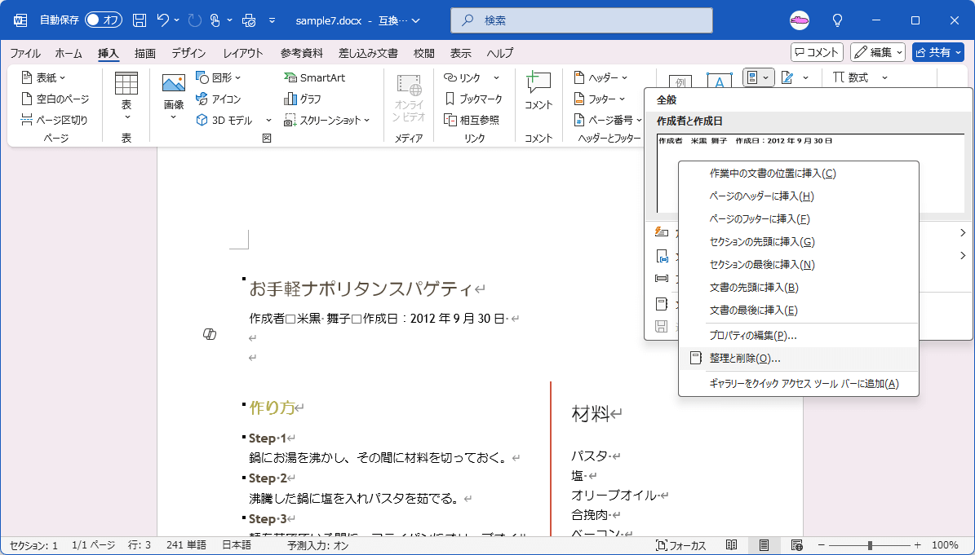The image size is (975, 555).
Task: Switch to the デザイン tab
Action: click(188, 54)
